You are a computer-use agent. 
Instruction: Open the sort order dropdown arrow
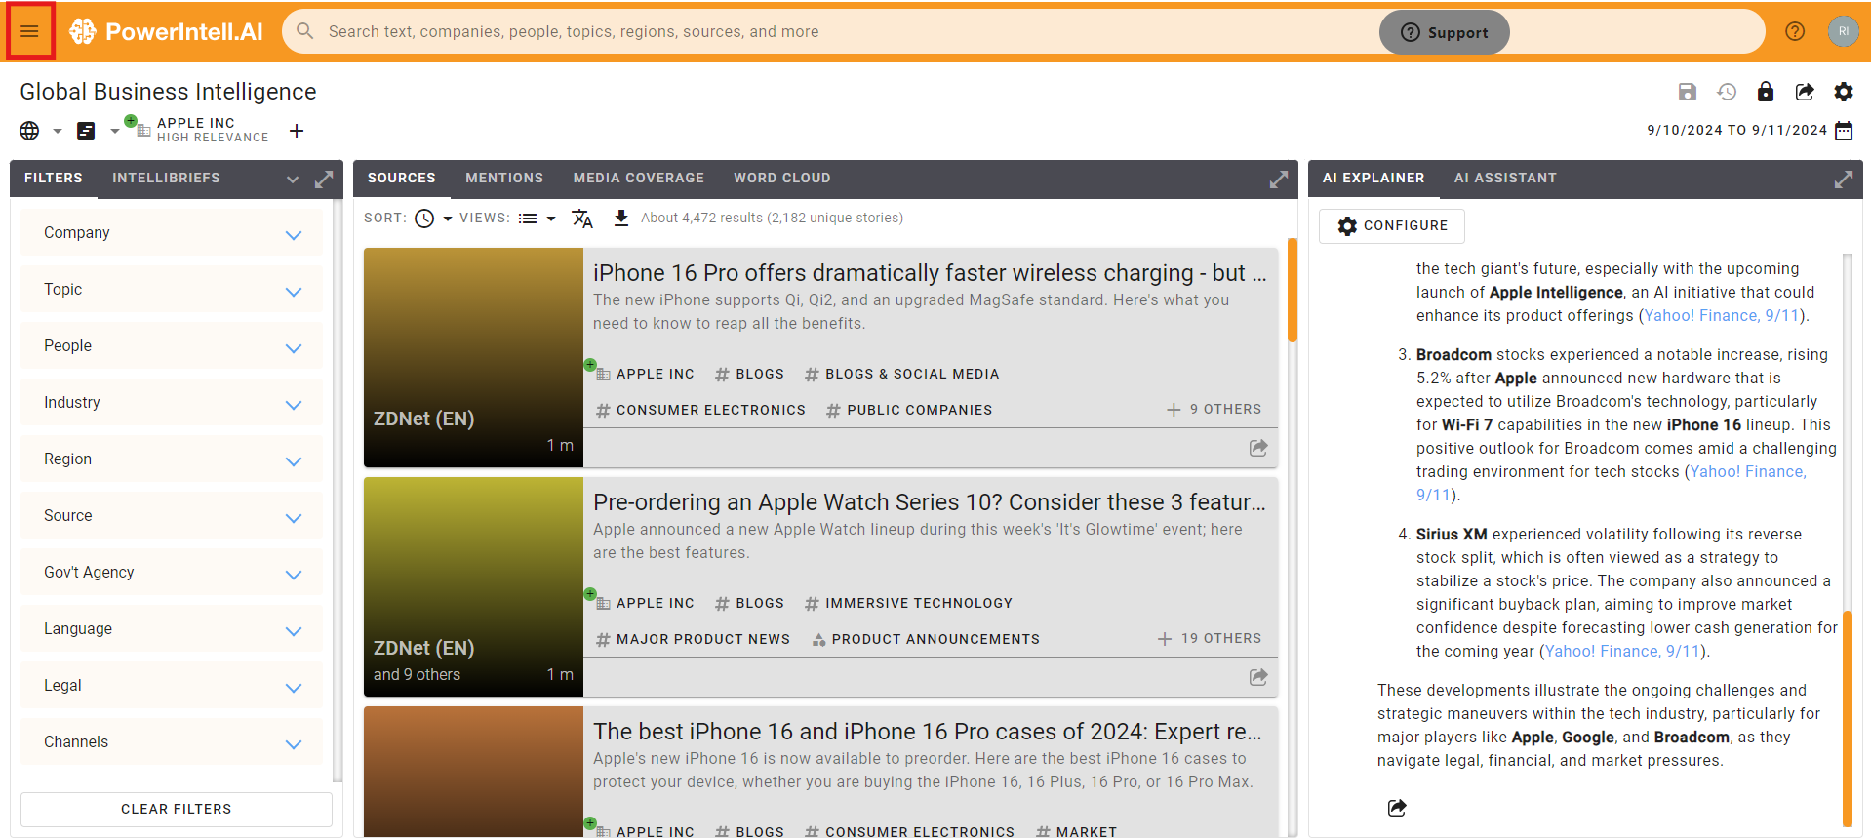coord(448,219)
